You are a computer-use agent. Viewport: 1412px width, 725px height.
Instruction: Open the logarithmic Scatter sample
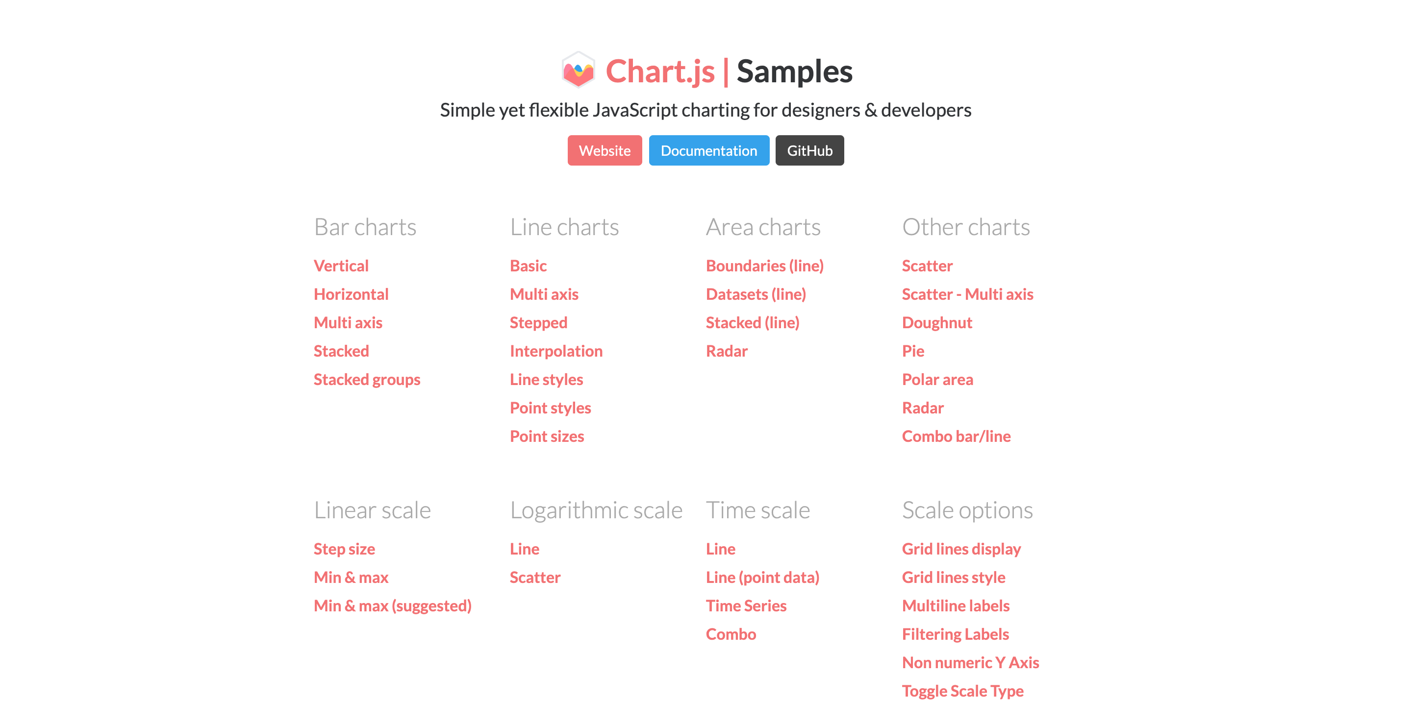[x=535, y=577]
